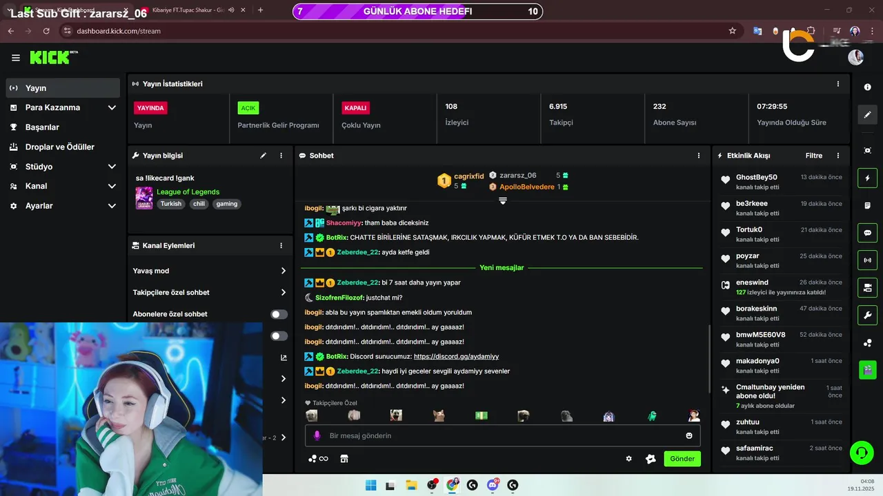Open the Yavaş mod options arrow

pos(283,271)
